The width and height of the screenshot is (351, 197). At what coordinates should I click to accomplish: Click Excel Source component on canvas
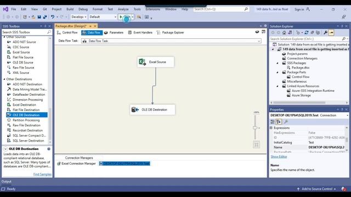156,62
